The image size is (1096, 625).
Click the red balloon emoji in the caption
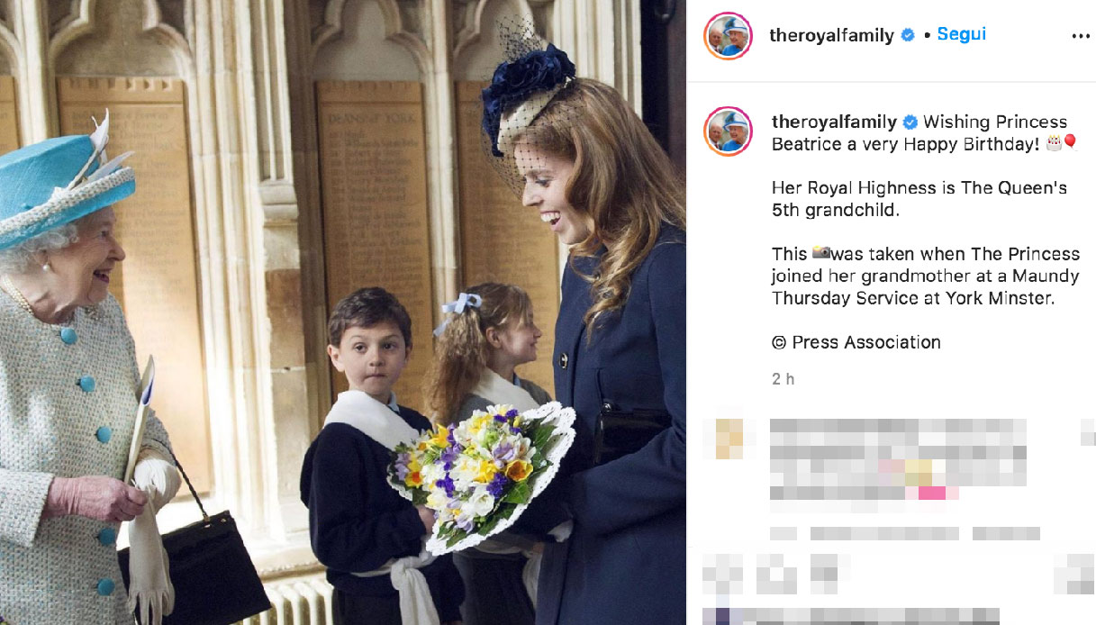coord(1070,143)
